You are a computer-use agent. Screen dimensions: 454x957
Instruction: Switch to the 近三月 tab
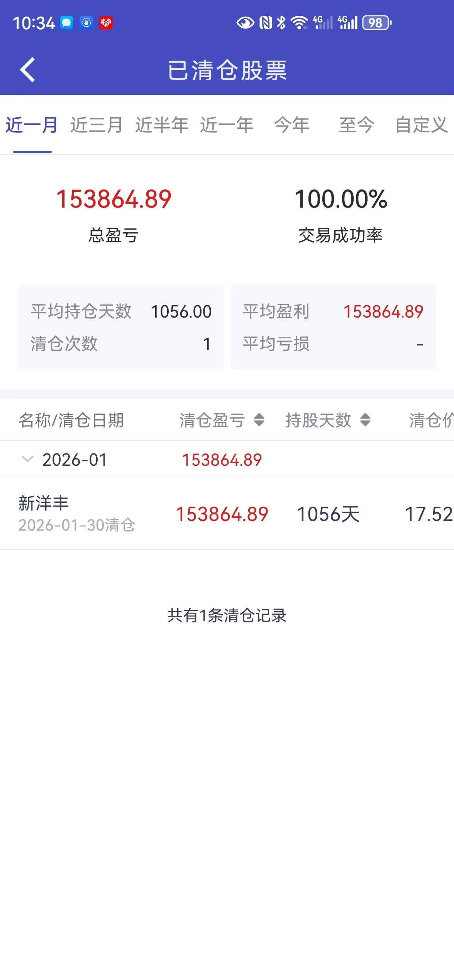pos(97,125)
